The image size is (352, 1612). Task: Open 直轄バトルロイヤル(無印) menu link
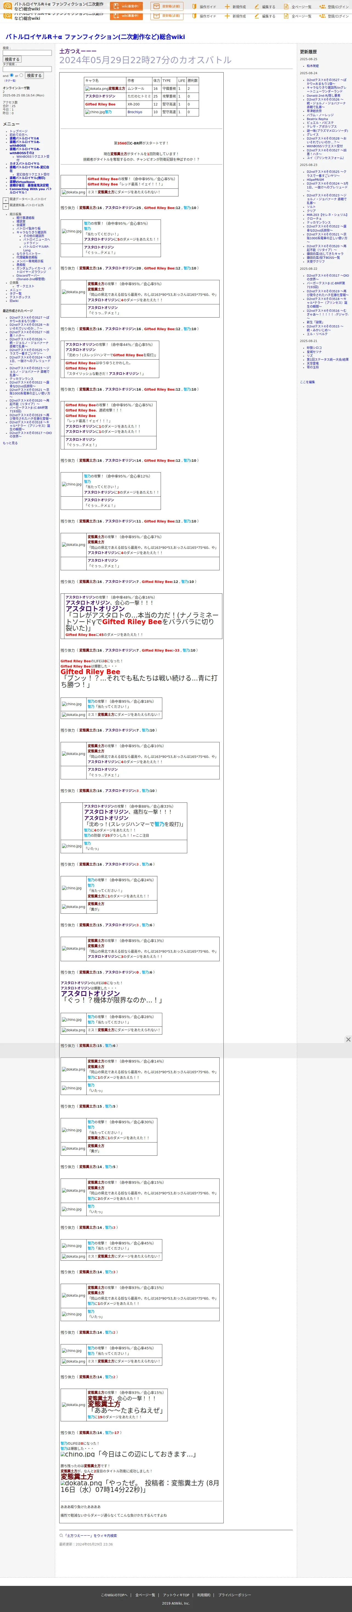(x=27, y=178)
